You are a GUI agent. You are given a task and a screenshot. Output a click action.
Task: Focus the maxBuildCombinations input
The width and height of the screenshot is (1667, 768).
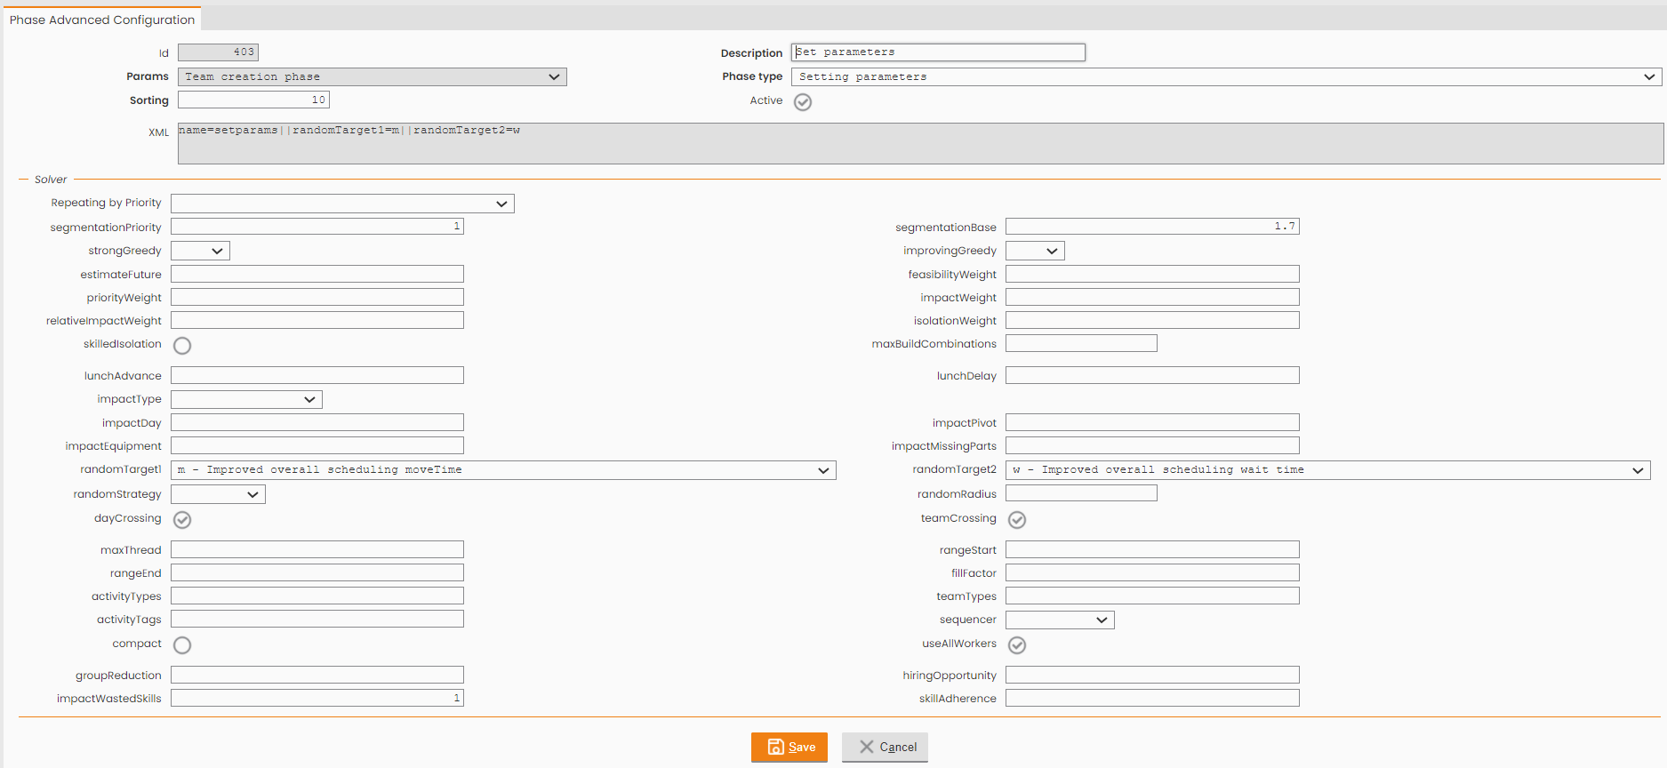(1081, 343)
